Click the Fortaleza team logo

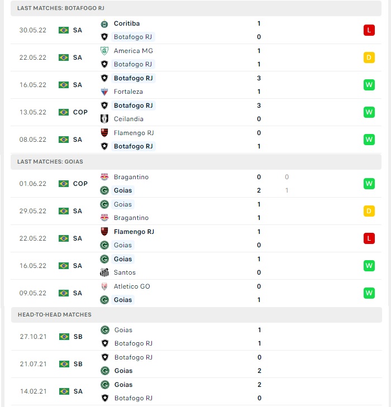pos(104,92)
